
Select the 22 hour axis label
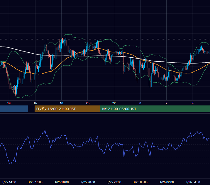pos(114,103)
